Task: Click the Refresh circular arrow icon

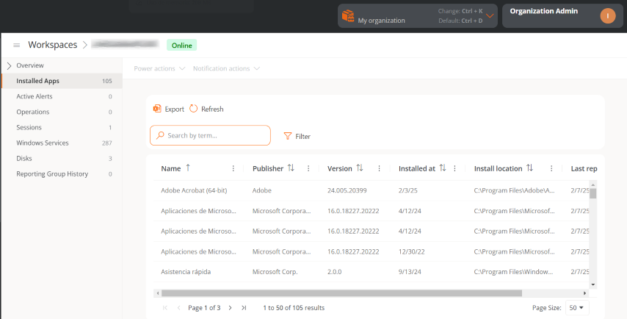Action: click(194, 109)
